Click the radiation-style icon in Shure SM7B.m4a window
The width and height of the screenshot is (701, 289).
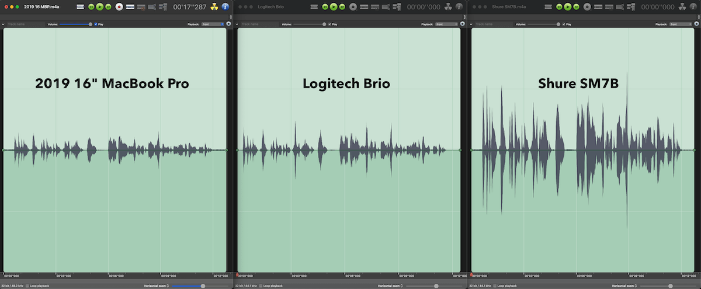pos(682,7)
